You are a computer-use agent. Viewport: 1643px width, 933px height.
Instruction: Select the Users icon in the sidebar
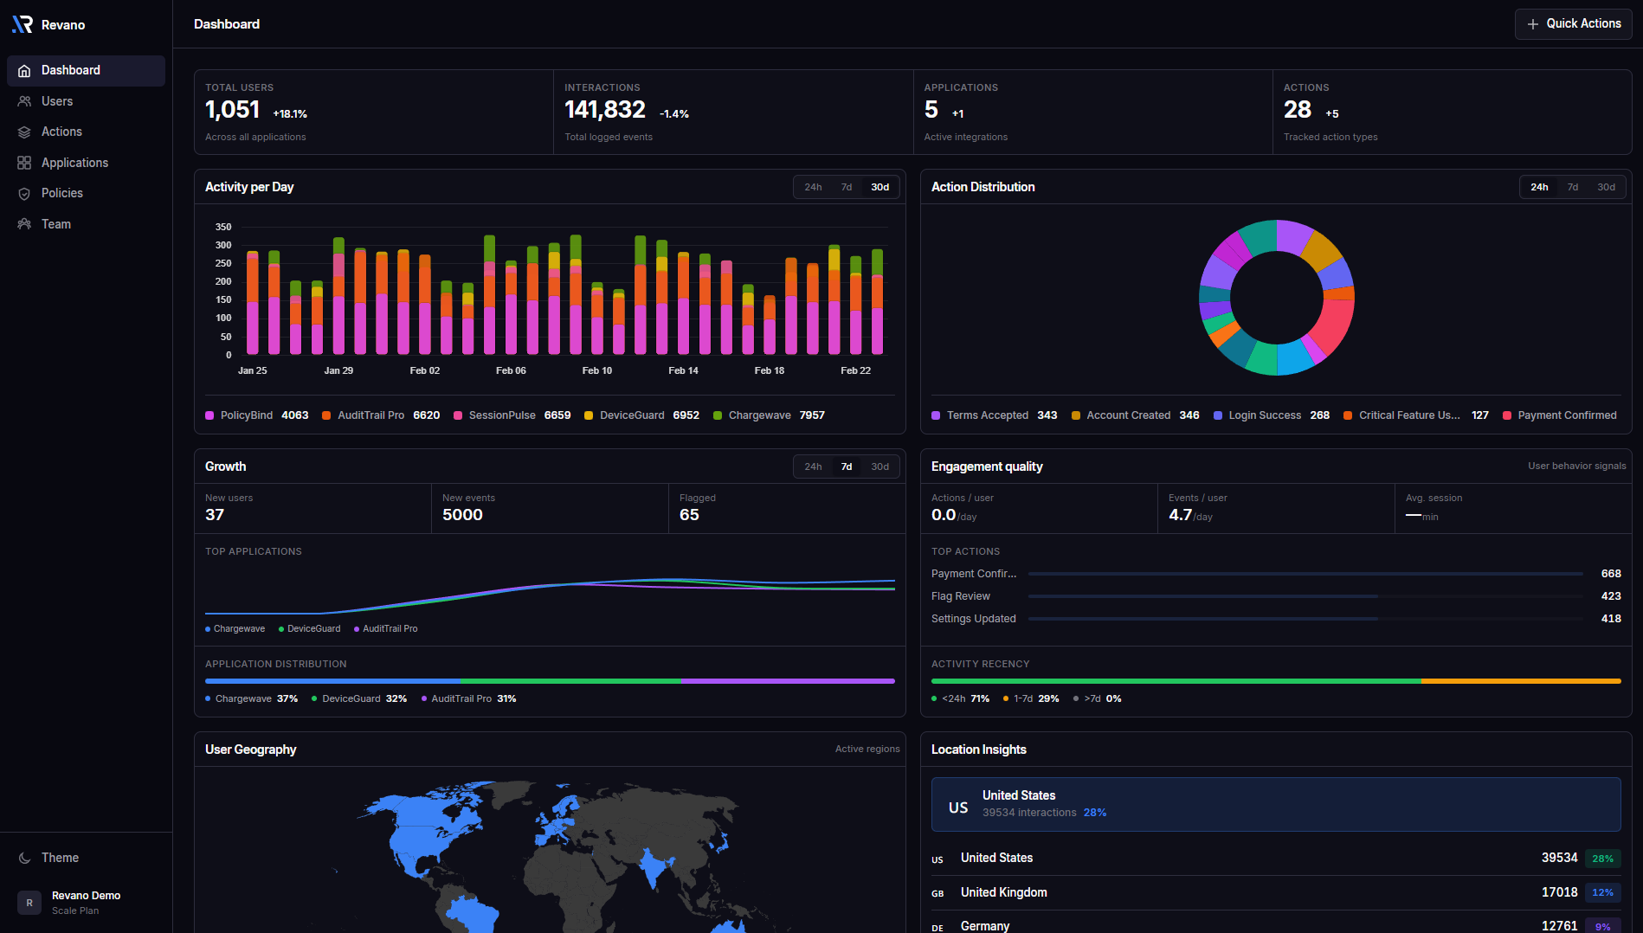(x=24, y=101)
